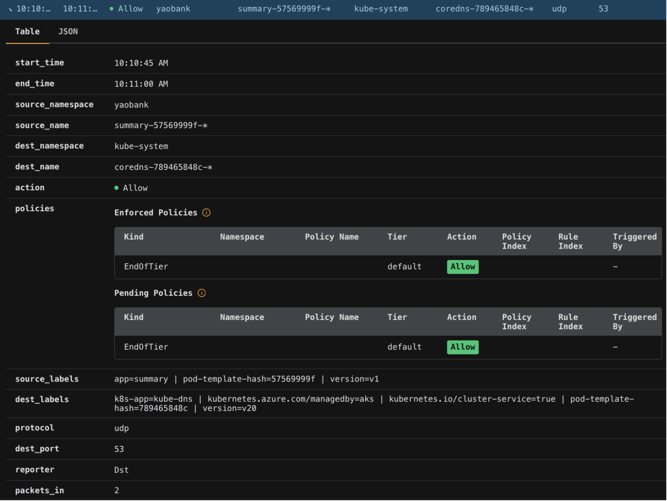The image size is (667, 501).
Task: Select dest_namespace value kube-system
Action: [141, 146]
